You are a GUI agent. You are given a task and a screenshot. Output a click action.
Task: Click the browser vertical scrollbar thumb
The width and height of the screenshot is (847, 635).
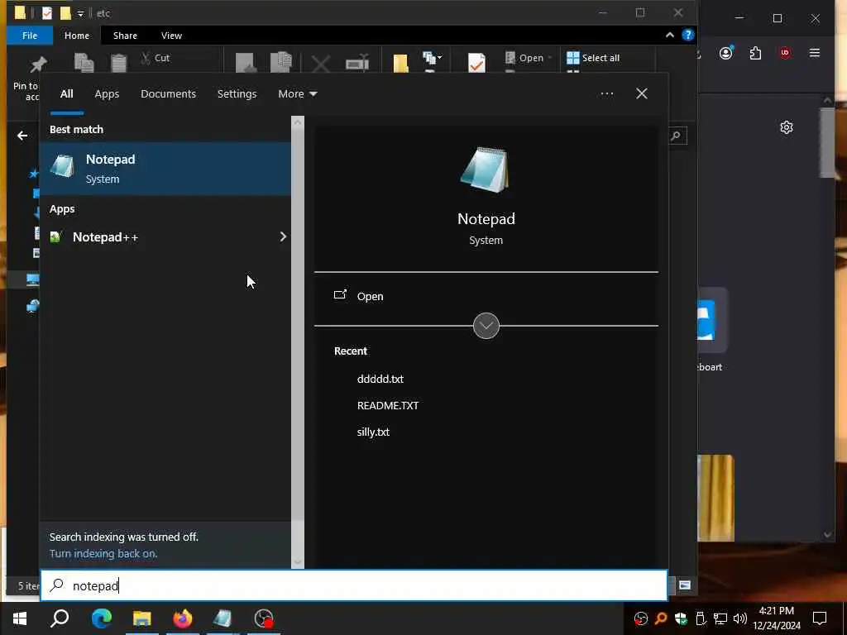pos(827,142)
